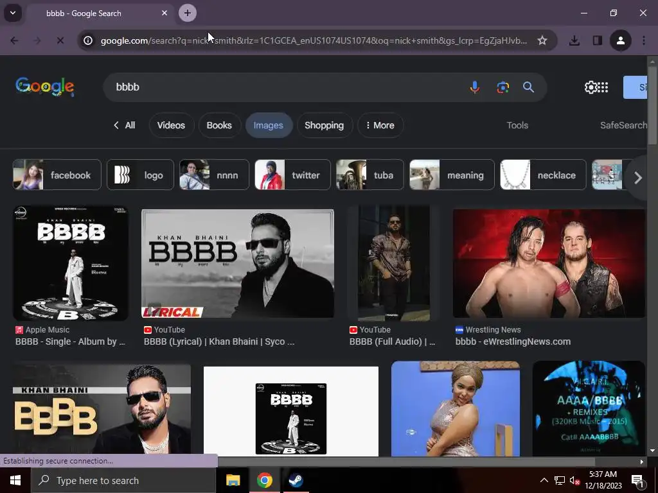Filter images by twitter chip
The image size is (658, 493).
[292, 175]
